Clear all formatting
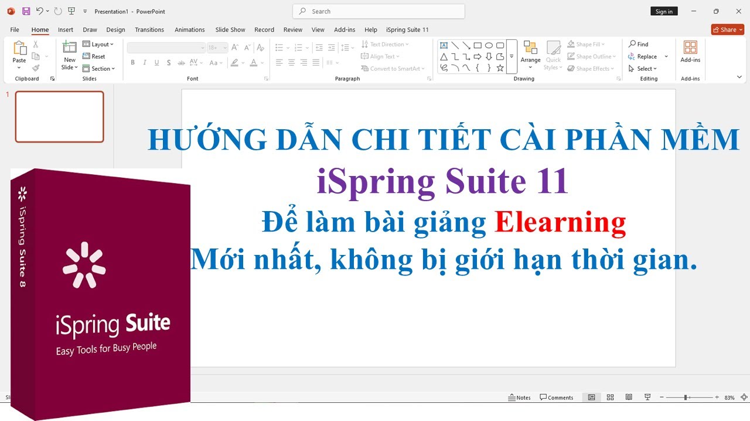 click(262, 47)
